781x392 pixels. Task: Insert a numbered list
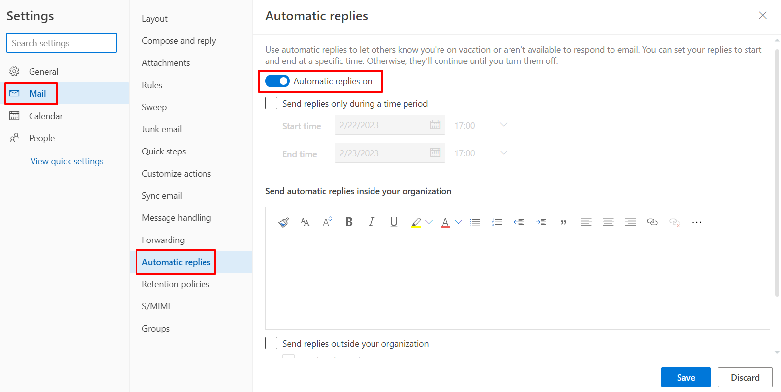pos(497,222)
